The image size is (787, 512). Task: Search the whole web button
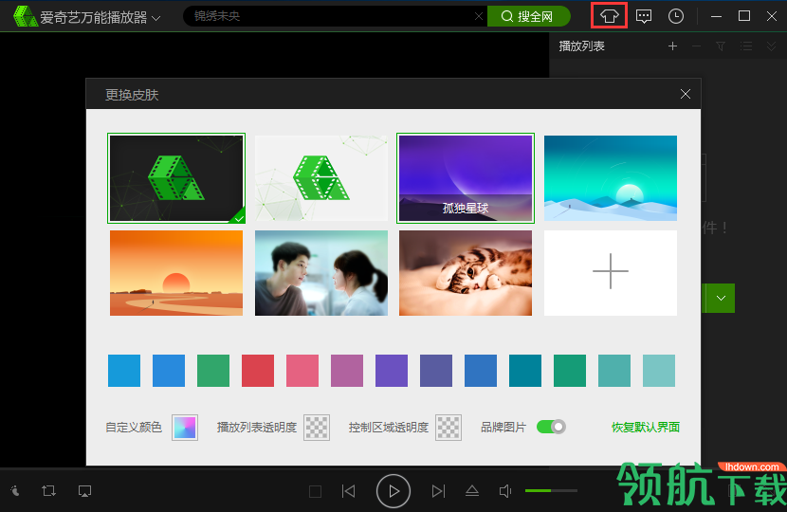tap(528, 16)
